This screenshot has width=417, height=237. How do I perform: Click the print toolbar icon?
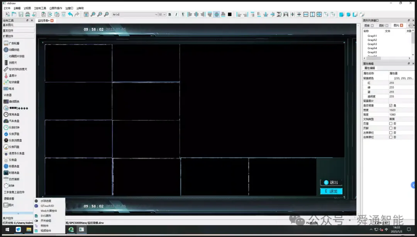click(27, 14)
